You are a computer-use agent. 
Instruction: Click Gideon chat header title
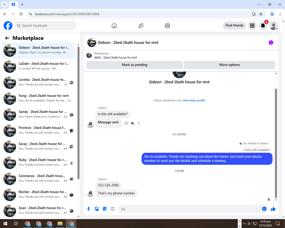click(x=128, y=43)
